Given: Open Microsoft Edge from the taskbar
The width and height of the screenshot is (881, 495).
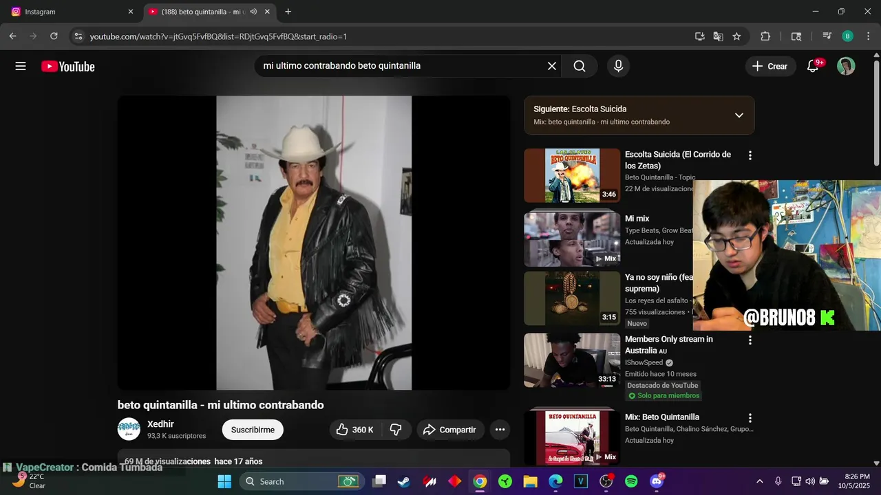Looking at the screenshot, I should pyautogui.click(x=555, y=481).
